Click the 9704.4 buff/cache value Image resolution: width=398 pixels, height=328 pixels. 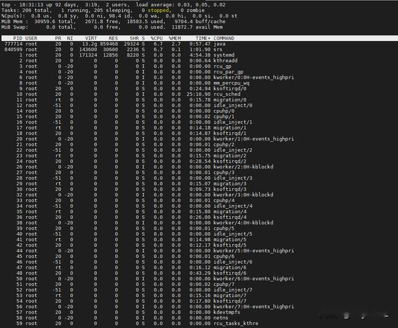click(183, 21)
